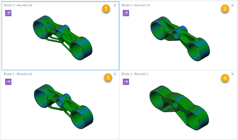Image resolution: width=238 pixels, height=140 pixels.
Task: Close the Résultat 53 comparison panel
Action: pos(232,6)
